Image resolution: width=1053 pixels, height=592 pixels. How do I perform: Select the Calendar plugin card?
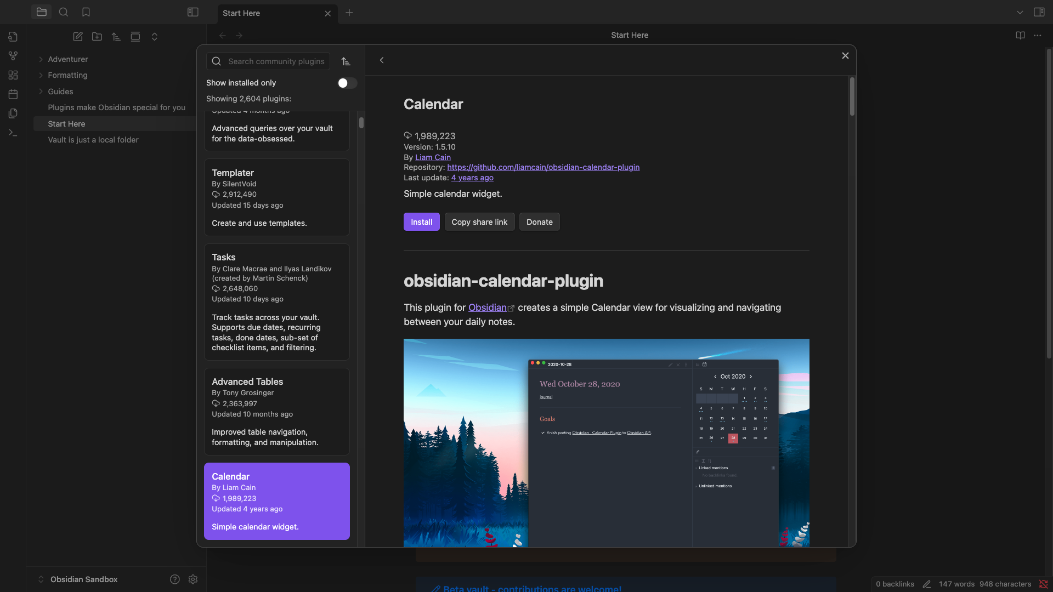click(276, 501)
